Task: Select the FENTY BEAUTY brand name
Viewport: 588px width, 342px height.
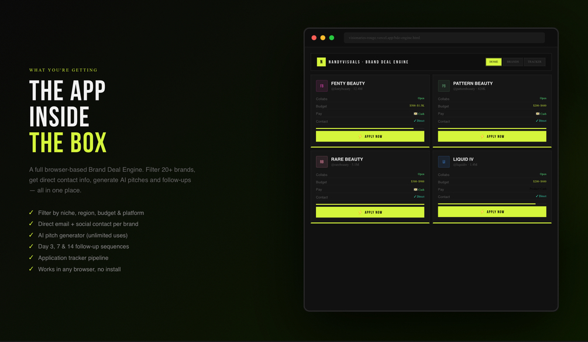Action: pyautogui.click(x=348, y=83)
